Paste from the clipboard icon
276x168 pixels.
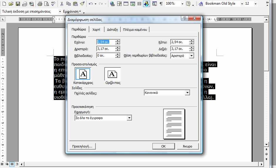pos(75,4)
